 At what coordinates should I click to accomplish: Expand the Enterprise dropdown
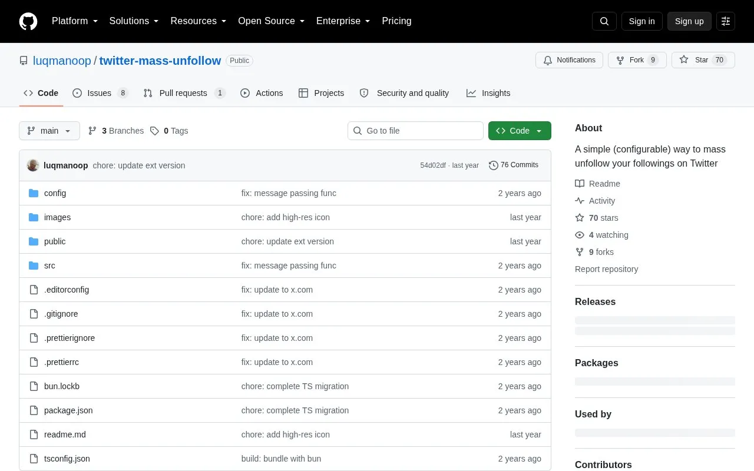(x=343, y=21)
